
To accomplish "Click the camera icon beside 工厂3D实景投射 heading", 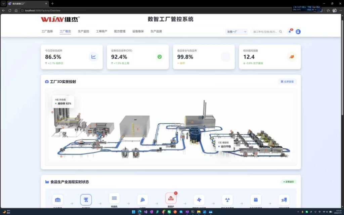I will pyautogui.click(x=47, y=82).
